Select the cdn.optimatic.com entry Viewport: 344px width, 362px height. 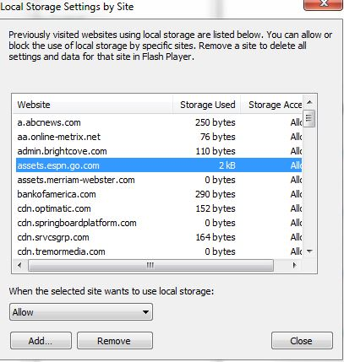tap(159, 208)
